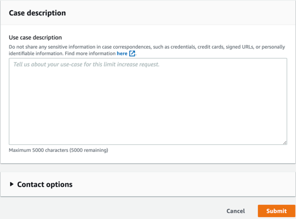Click the '(5000 remaining)' character count

tap(89, 150)
